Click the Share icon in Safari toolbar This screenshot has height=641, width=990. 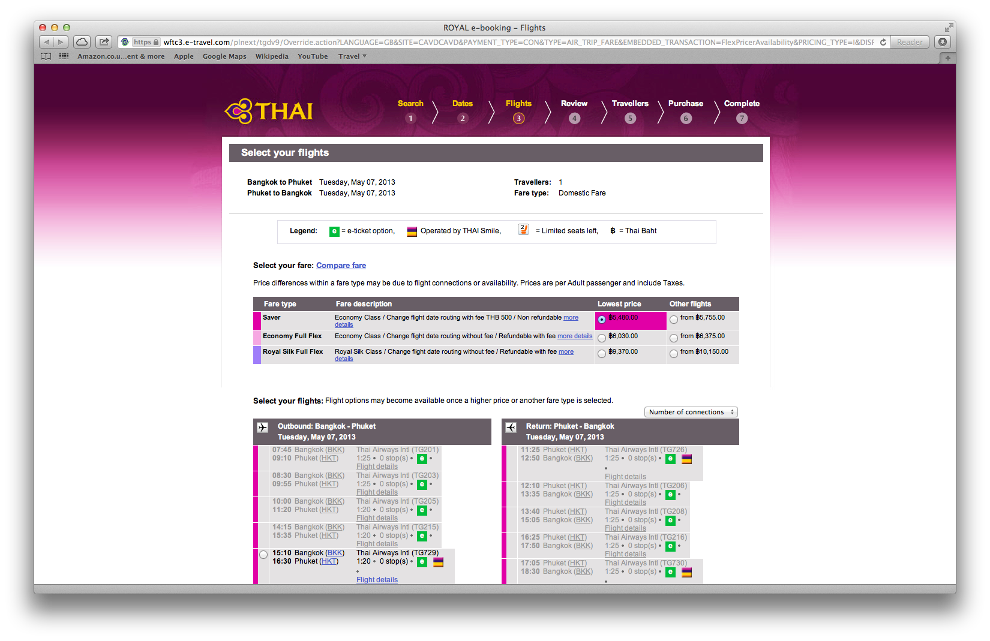(x=104, y=42)
